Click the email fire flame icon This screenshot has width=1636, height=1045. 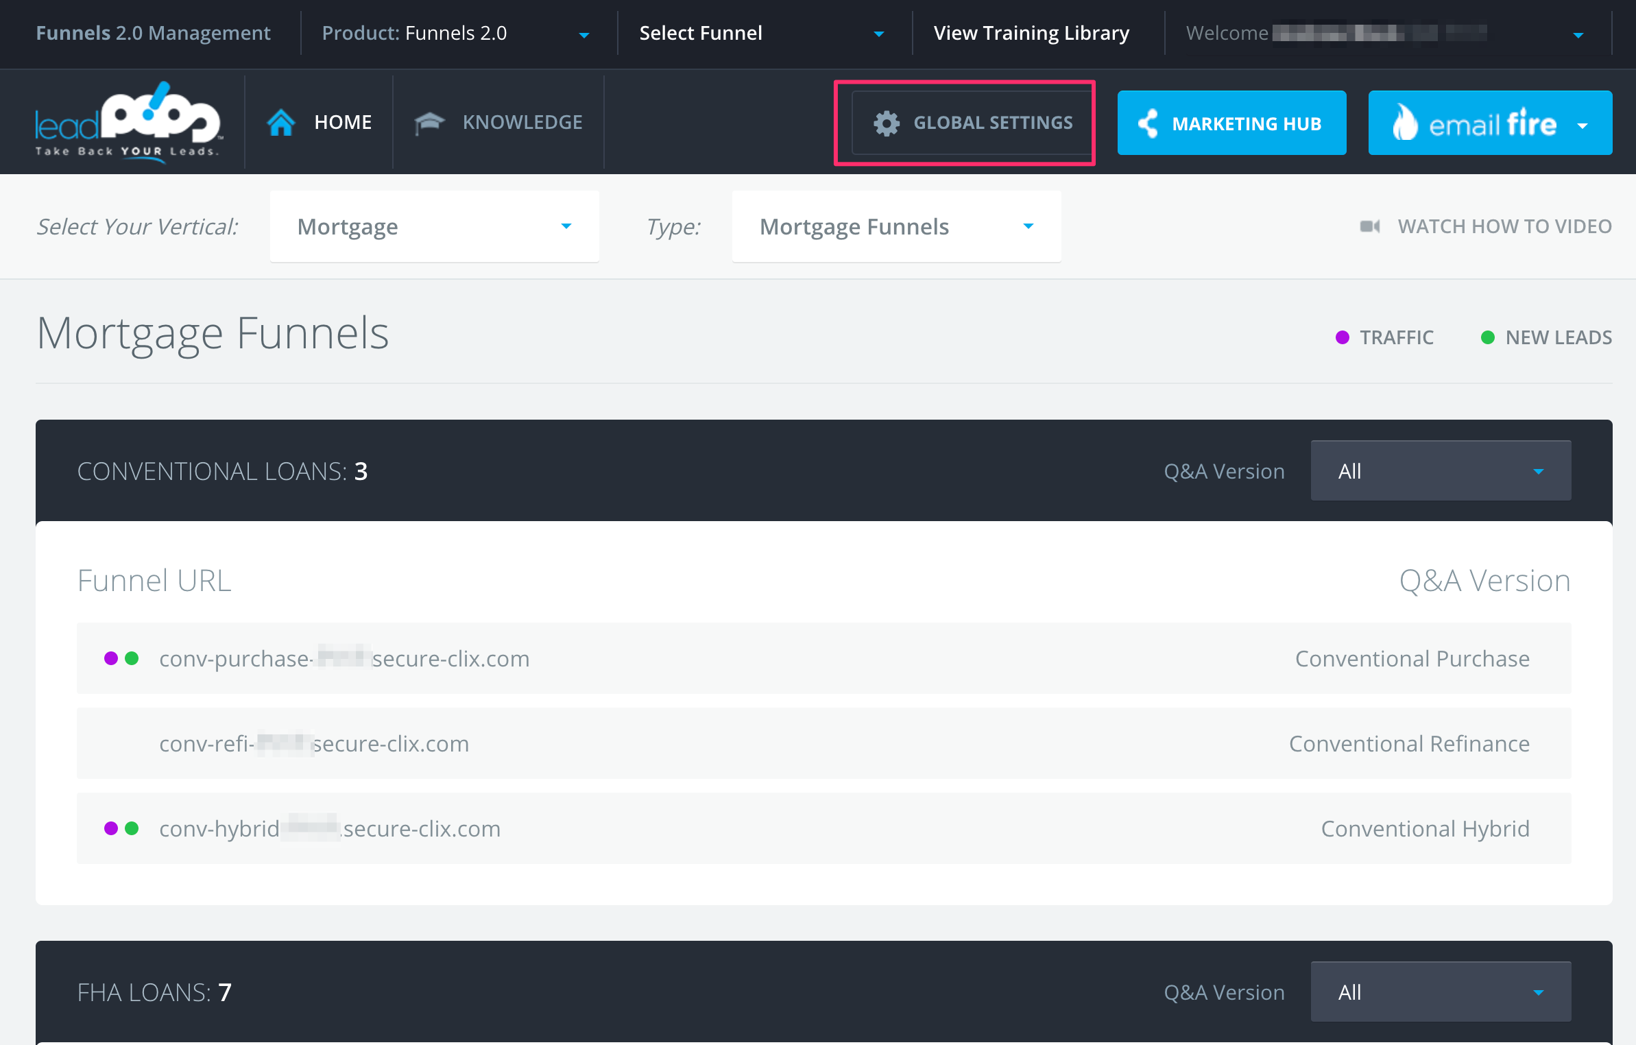[1405, 122]
